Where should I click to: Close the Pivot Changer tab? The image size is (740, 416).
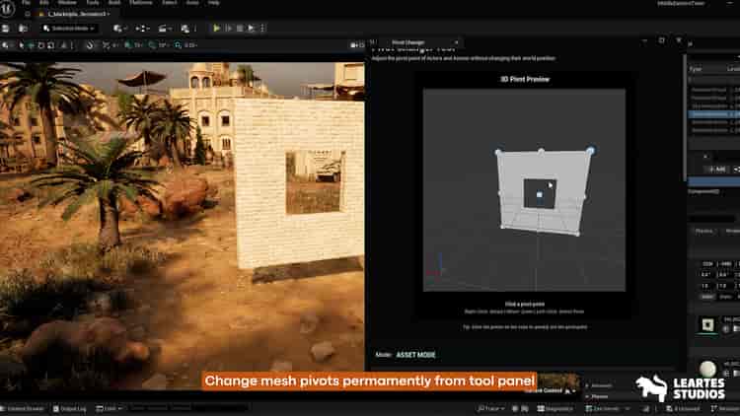pyautogui.click(x=456, y=42)
